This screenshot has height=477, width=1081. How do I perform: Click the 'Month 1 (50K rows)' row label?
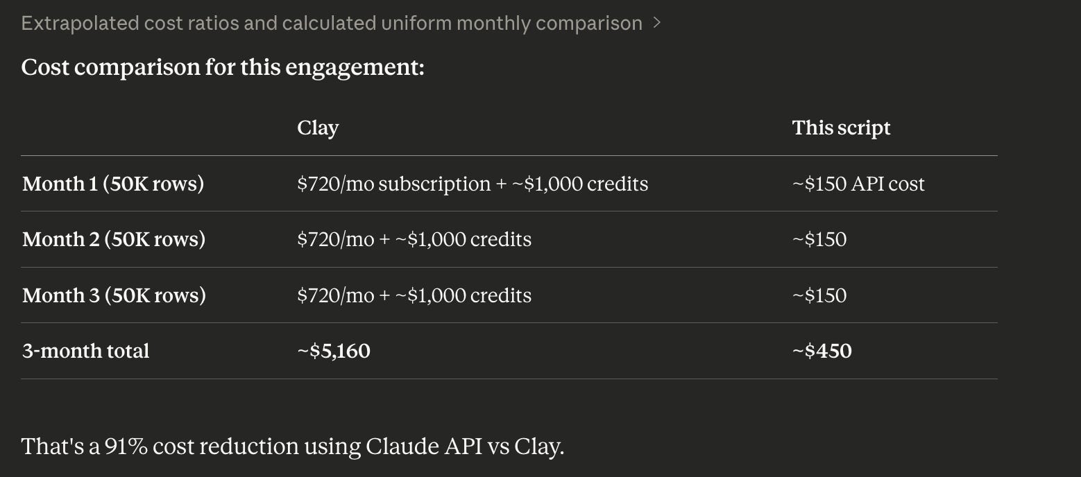click(113, 184)
